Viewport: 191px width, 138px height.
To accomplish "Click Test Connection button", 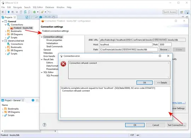I will pos(176,125).
